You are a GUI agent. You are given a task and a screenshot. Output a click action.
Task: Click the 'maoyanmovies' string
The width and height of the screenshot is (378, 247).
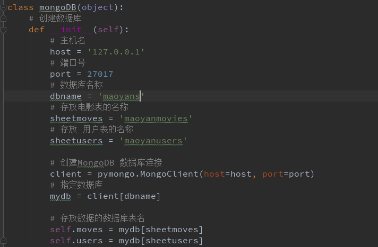[156, 118]
